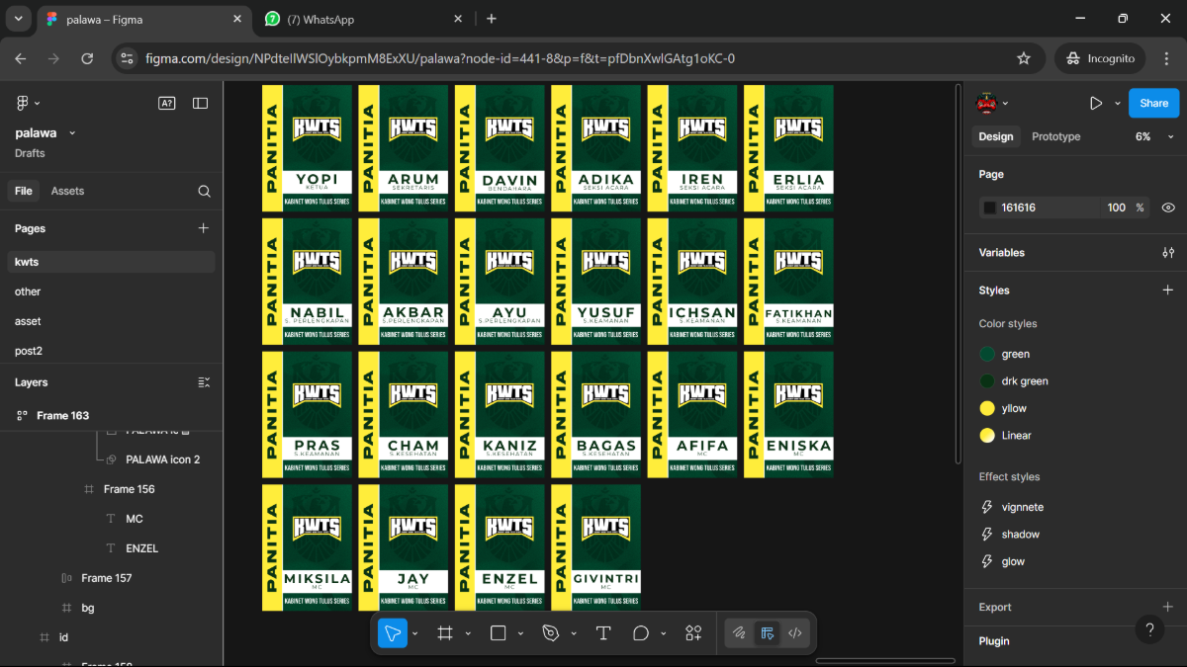Switch to the Prototype tab
The image size is (1187, 667).
(x=1055, y=136)
